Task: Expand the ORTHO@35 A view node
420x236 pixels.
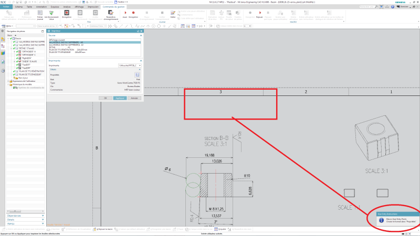Action: (15, 51)
